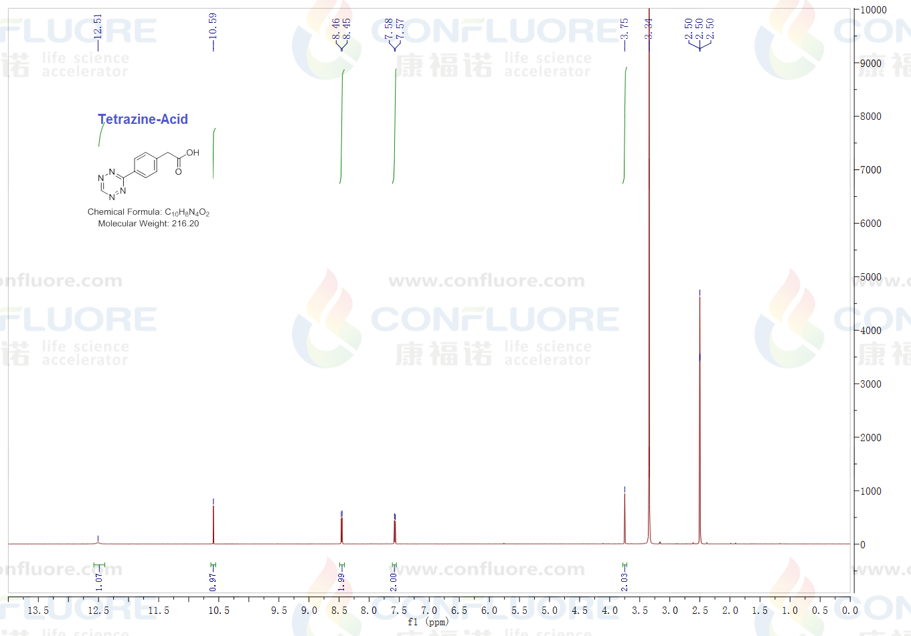This screenshot has width=911, height=636.
Task: Click the Molecular Weight 216.20 text
Action: pyautogui.click(x=148, y=224)
